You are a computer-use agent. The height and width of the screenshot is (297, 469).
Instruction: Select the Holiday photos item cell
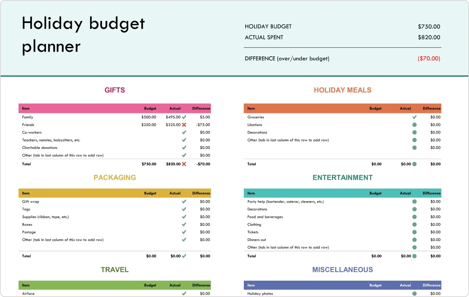(x=260, y=294)
